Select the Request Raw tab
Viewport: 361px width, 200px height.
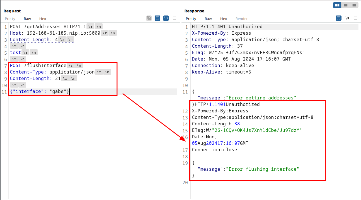27,19
